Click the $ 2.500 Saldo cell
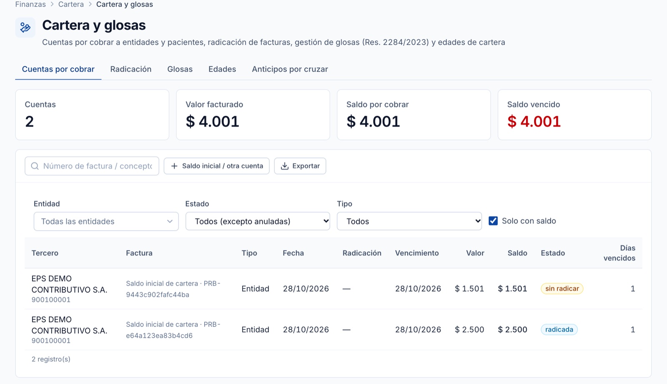This screenshot has width=667, height=384. [x=512, y=329]
